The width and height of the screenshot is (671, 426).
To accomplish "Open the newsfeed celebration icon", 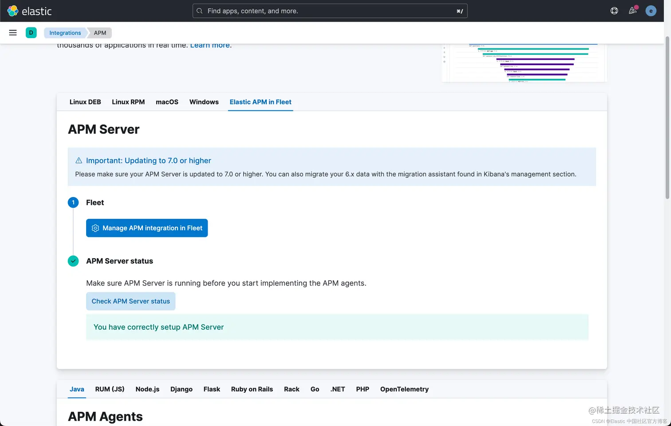I will (x=633, y=11).
